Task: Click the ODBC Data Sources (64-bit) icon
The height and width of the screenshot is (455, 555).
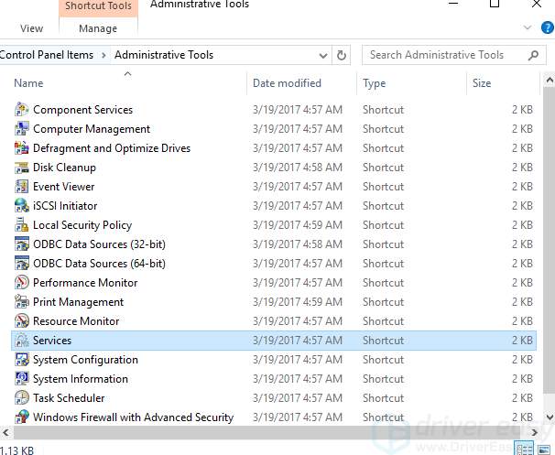Action: (x=22, y=264)
